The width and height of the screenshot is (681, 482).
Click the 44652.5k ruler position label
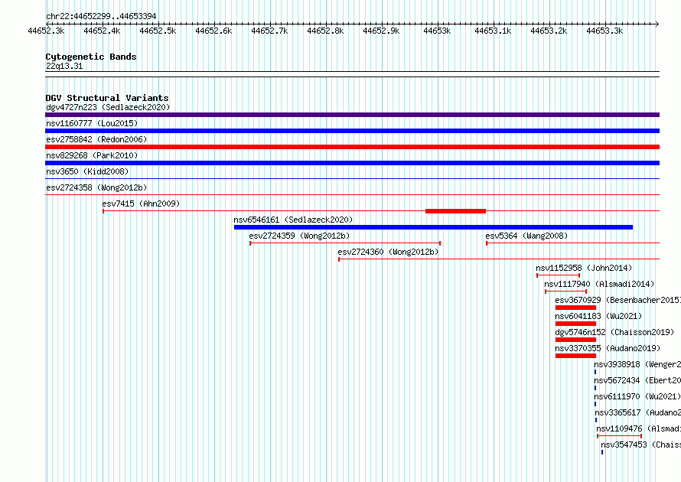coord(158,31)
